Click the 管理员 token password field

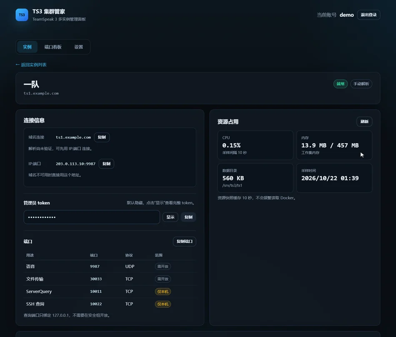[92, 217]
